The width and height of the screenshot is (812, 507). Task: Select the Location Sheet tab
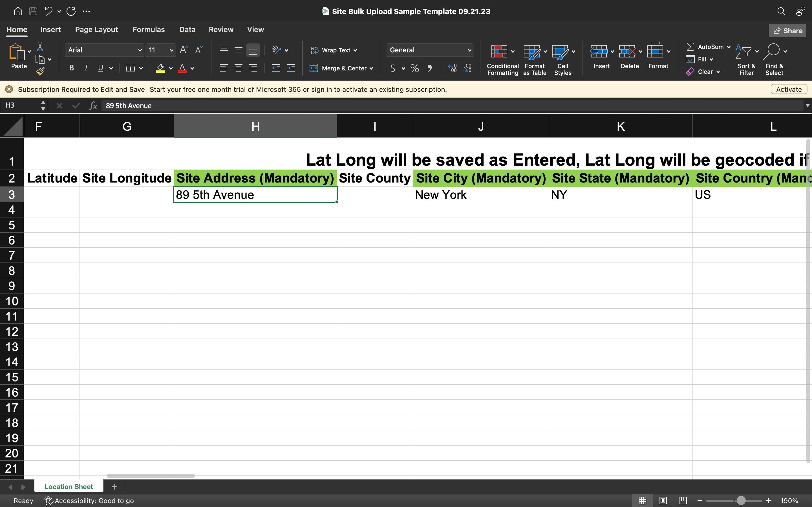tap(69, 486)
